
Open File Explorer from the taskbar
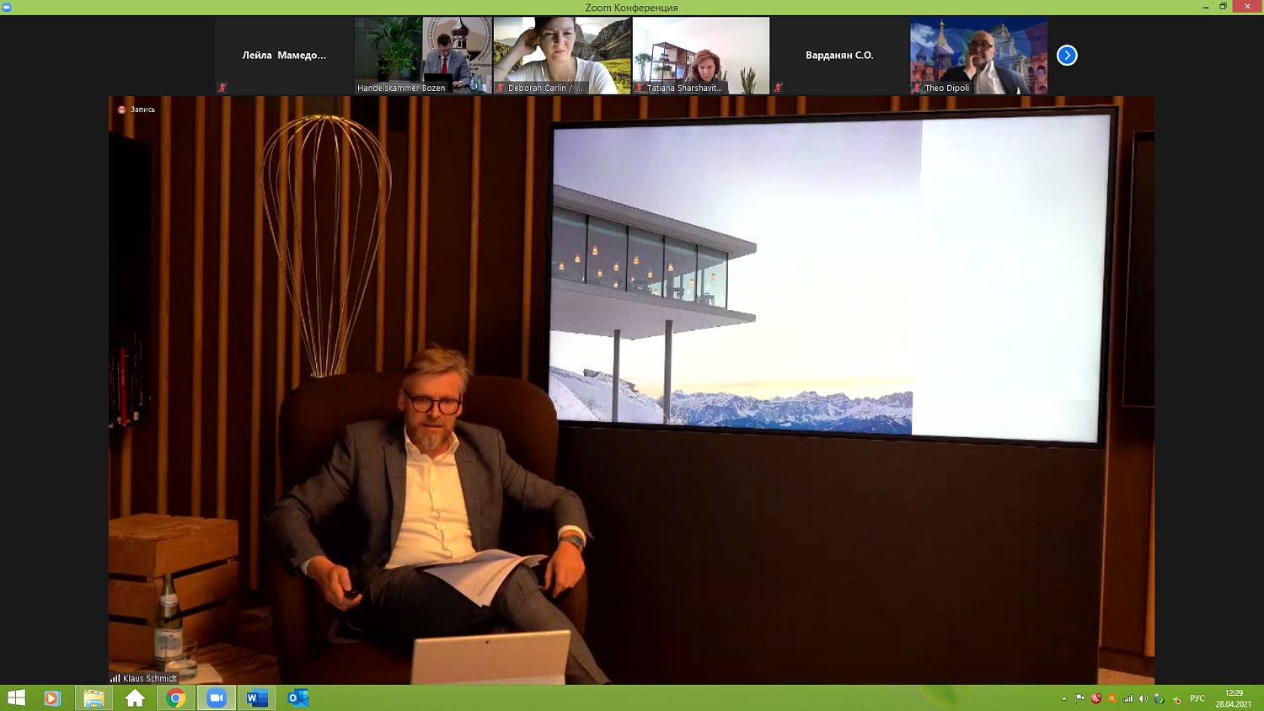click(94, 698)
